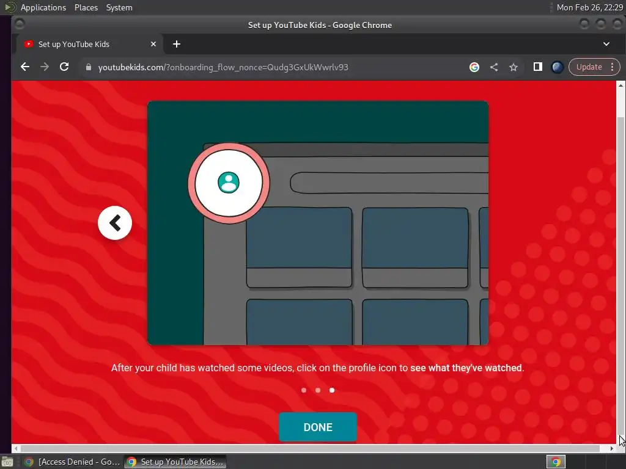This screenshot has width=626, height=469.
Task: Click 'see what they've watched' bold text
Action: coord(466,368)
